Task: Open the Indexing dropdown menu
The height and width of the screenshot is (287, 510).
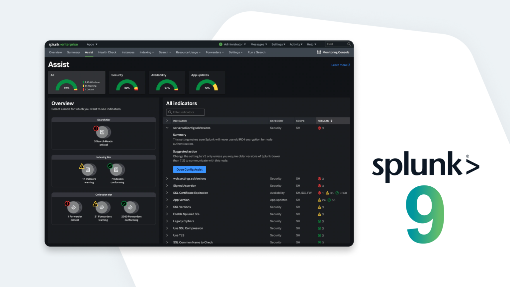Action: (x=146, y=52)
